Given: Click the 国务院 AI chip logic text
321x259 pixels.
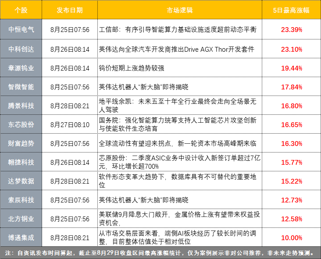Looking at the screenshot, I should tap(178, 124).
